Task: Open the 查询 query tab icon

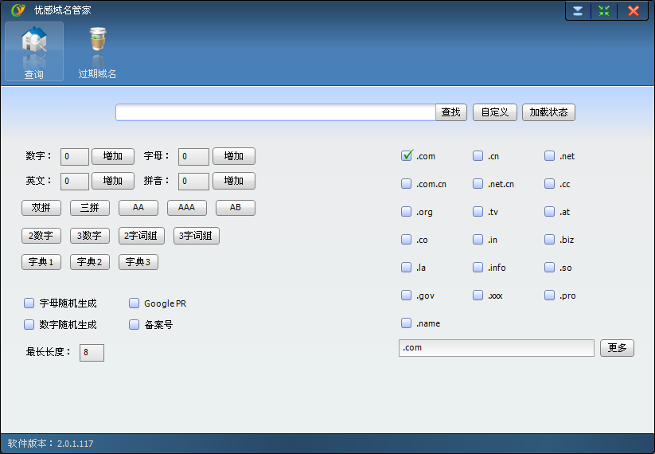Action: (34, 51)
